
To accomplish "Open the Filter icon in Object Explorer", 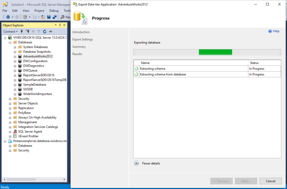I will click(x=40, y=31).
